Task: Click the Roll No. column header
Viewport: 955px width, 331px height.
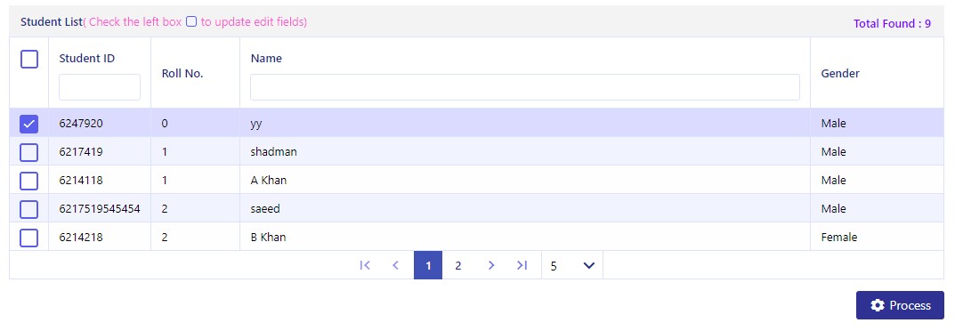Action: coord(182,74)
